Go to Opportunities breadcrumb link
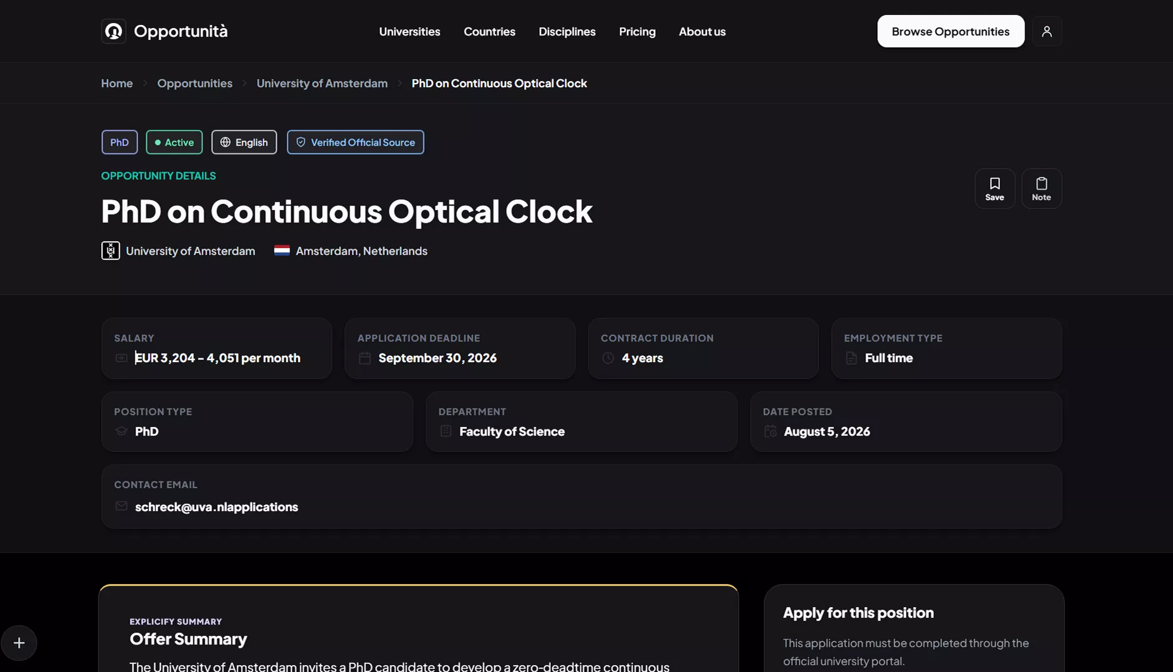Screen dimensions: 1173x672 pyautogui.click(x=195, y=83)
